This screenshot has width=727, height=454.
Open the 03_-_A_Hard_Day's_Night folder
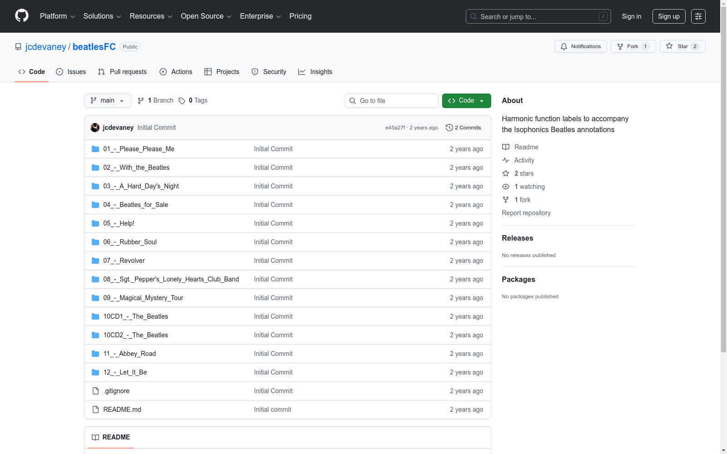[x=141, y=186]
